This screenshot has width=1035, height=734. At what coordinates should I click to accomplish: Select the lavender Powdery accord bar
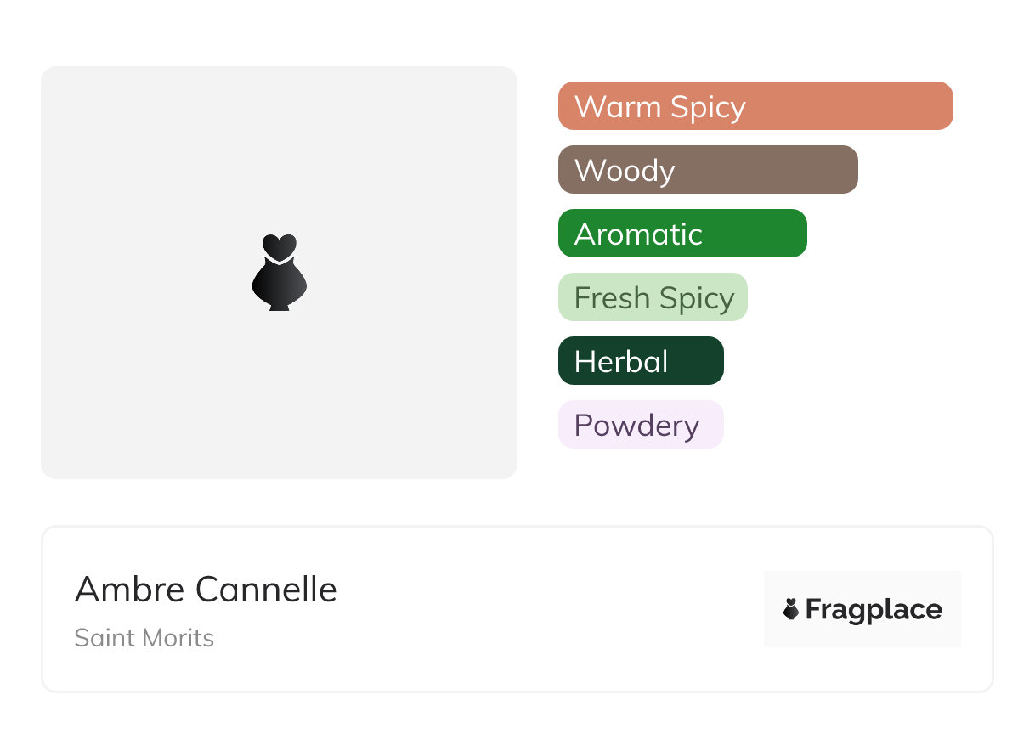tap(641, 425)
